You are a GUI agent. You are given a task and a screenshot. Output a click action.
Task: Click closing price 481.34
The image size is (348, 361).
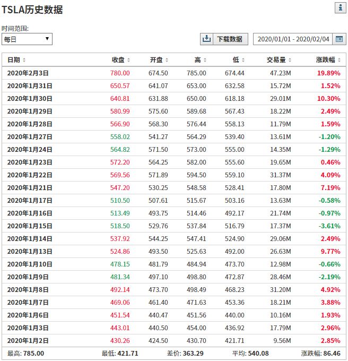click(x=120, y=277)
